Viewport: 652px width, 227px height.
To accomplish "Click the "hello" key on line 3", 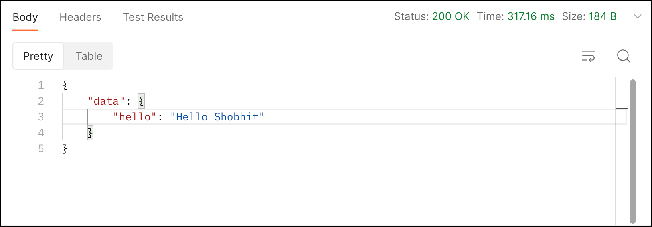I will coord(135,117).
